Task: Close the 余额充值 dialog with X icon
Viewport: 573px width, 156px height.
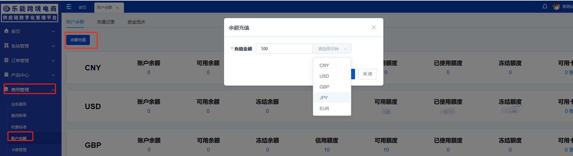Action: [x=374, y=28]
